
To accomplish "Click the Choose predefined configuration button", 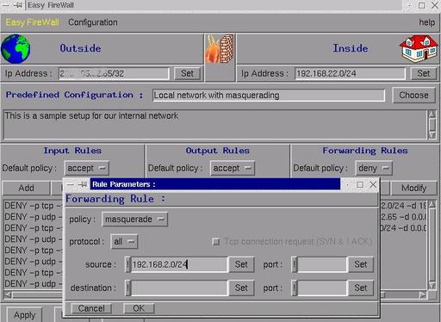I will click(413, 96).
